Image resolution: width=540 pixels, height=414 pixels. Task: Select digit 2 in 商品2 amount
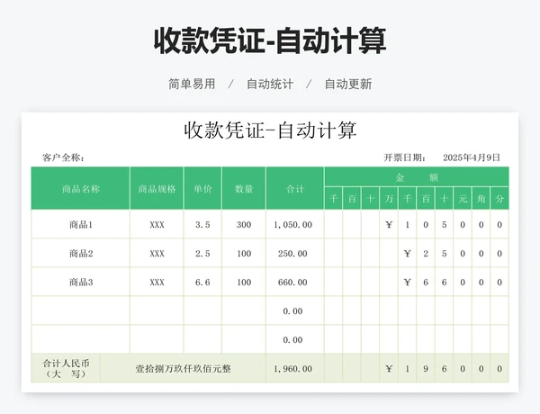tap(426, 254)
